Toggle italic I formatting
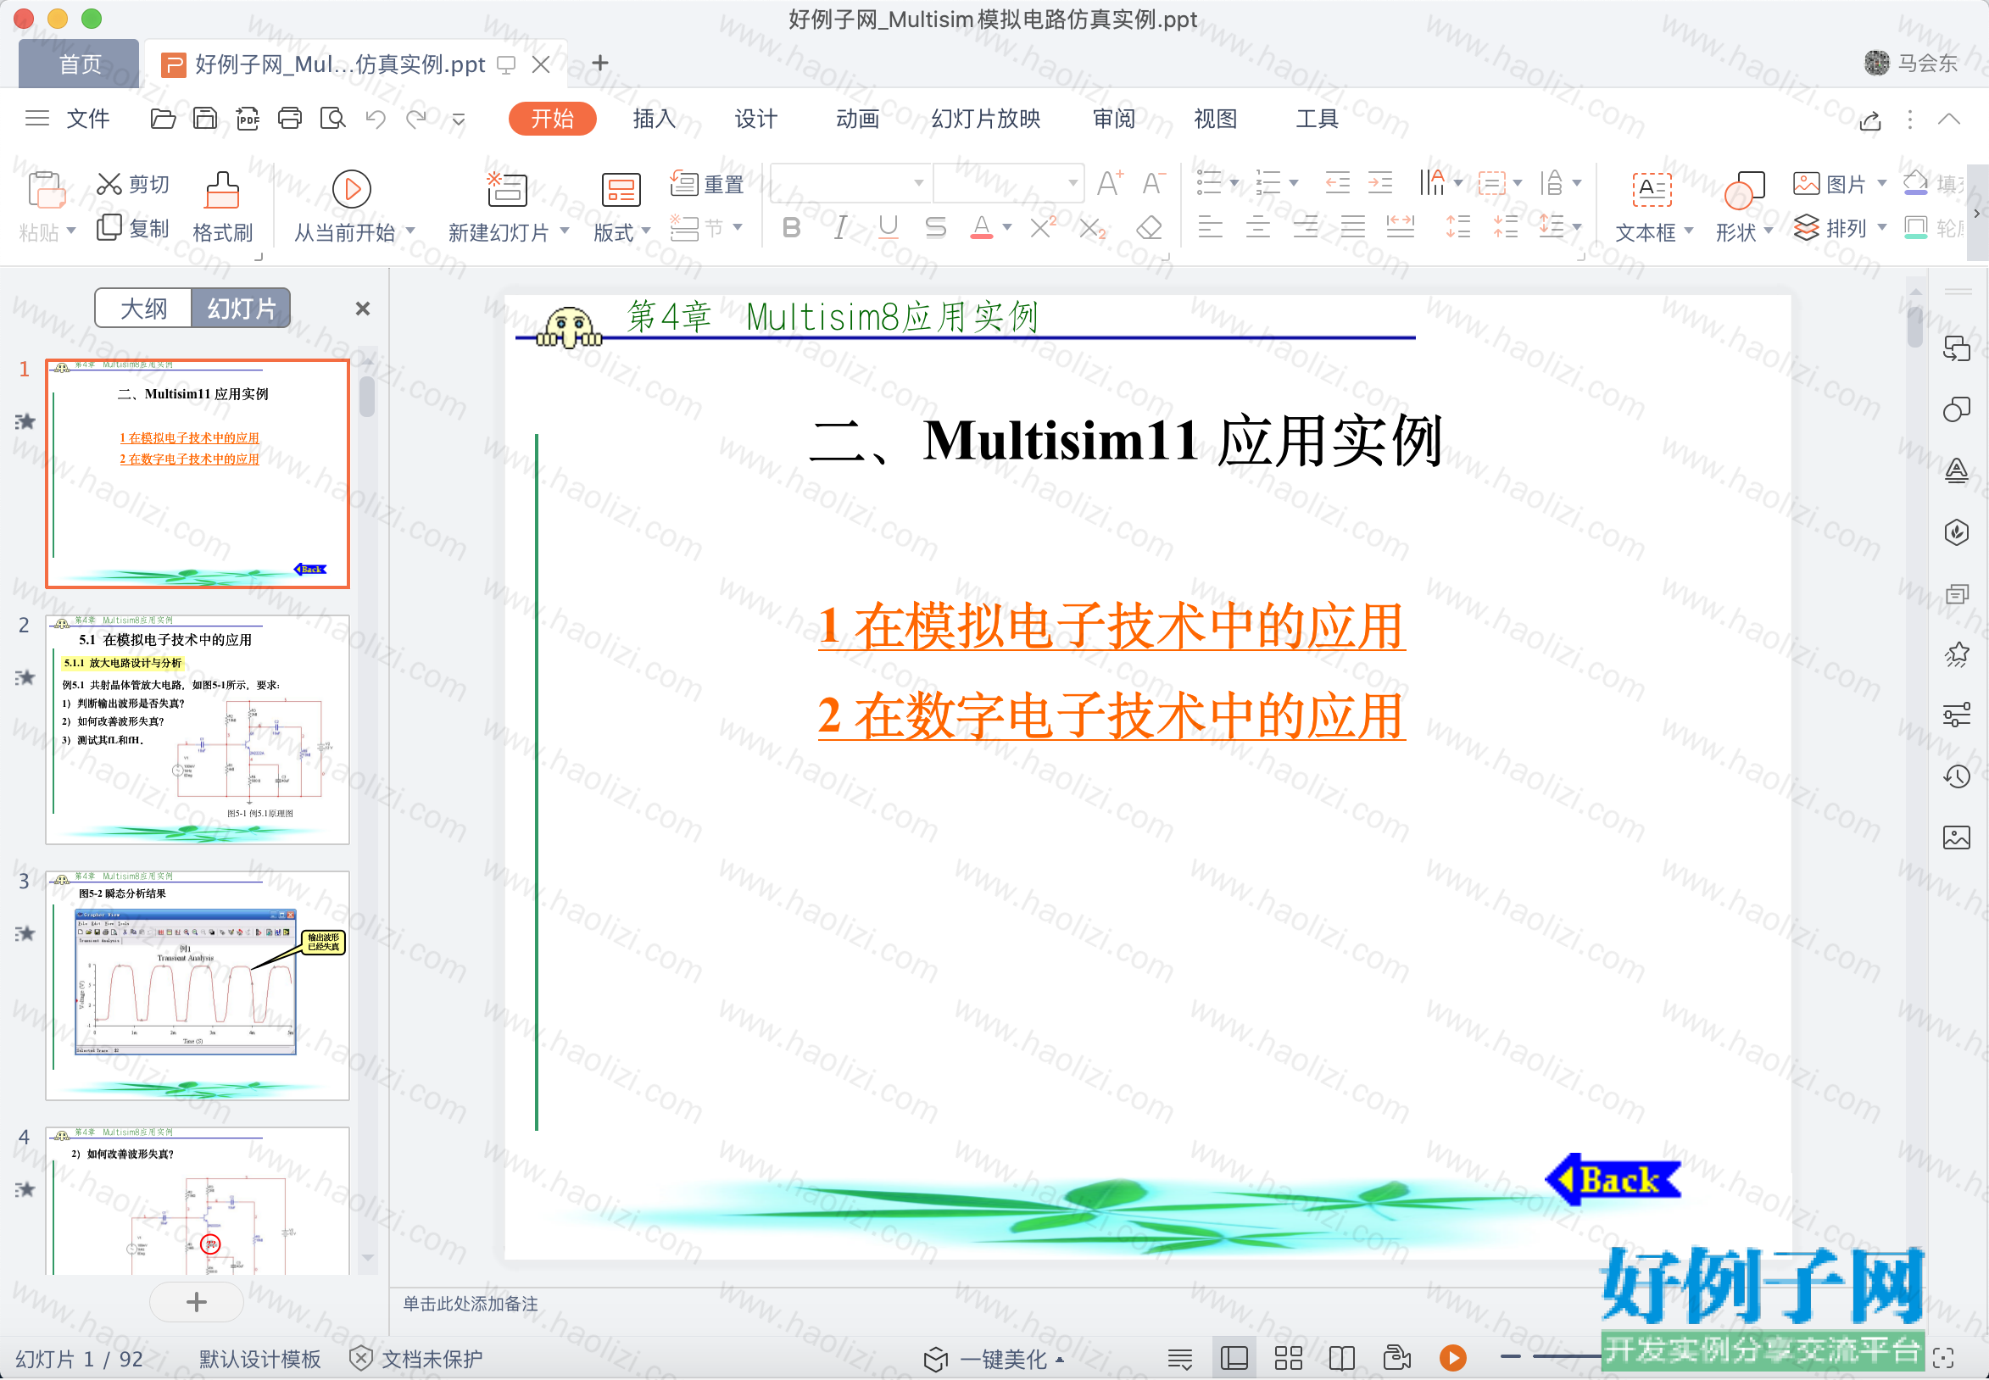The image size is (1989, 1380). [839, 228]
